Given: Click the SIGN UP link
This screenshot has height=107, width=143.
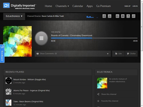Looking at the screenshot, I should 127,6.
